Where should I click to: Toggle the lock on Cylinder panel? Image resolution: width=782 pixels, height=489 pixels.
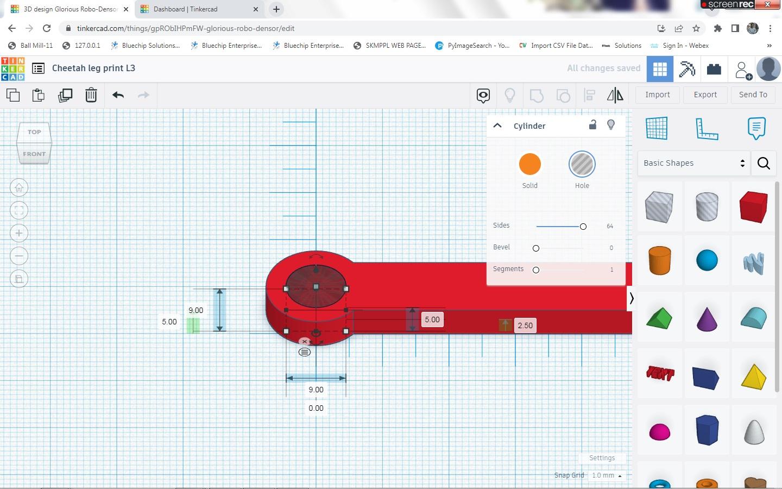click(x=592, y=125)
